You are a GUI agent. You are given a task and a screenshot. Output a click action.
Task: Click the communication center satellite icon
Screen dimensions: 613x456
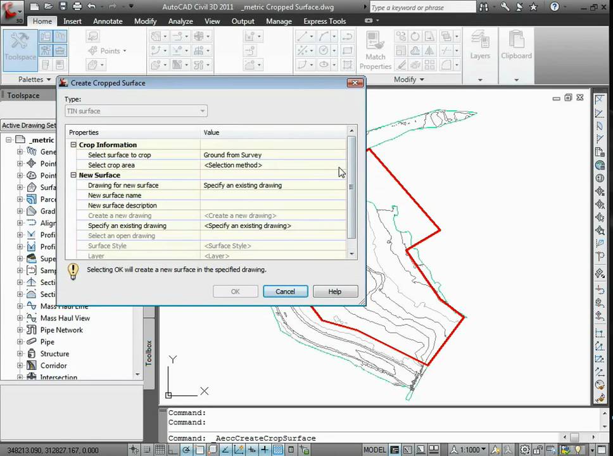[x=519, y=6]
